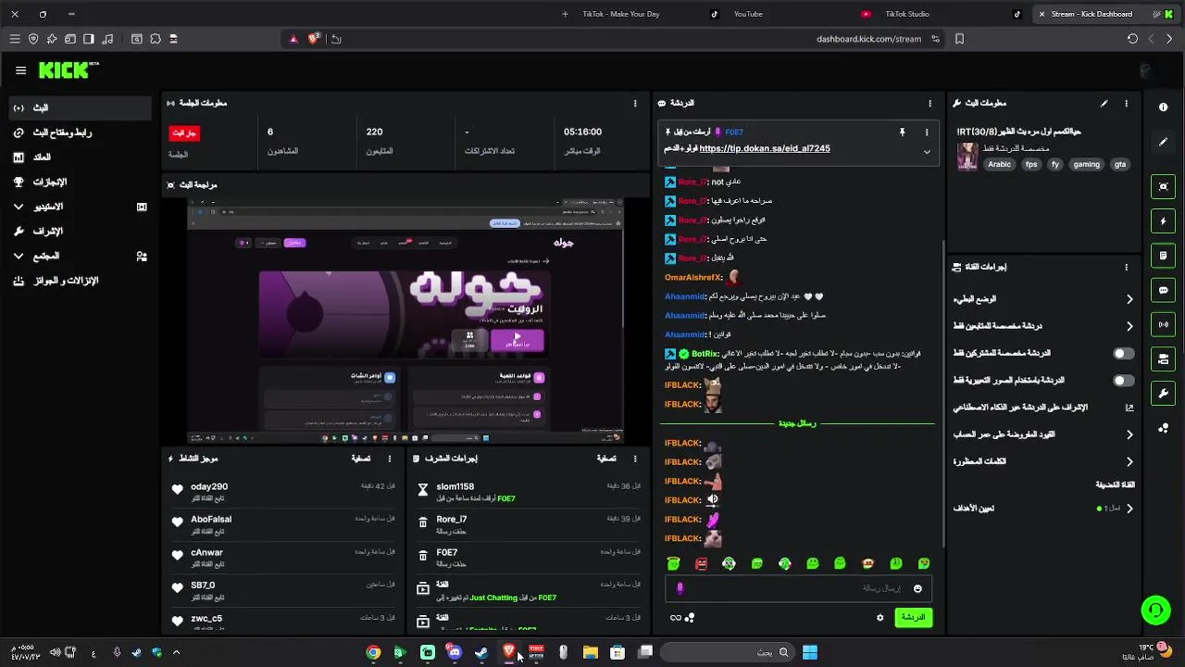Click the green chat send button
Image resolution: width=1185 pixels, height=667 pixels.
[913, 618]
